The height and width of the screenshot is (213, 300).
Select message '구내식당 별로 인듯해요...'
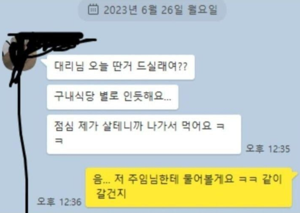point(112,97)
